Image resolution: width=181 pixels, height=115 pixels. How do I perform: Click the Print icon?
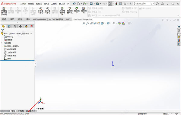tap(97, 4)
